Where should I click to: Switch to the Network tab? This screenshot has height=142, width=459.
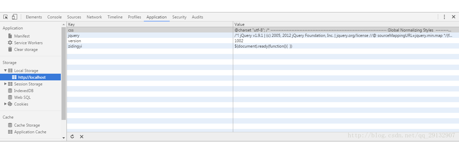click(94, 17)
